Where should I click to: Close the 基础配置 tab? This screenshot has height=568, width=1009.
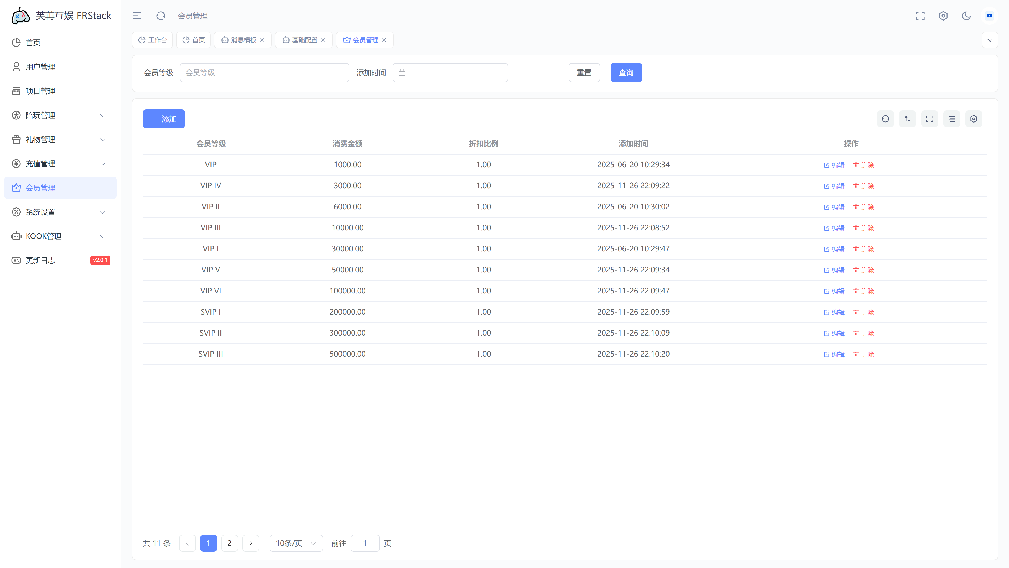[323, 40]
